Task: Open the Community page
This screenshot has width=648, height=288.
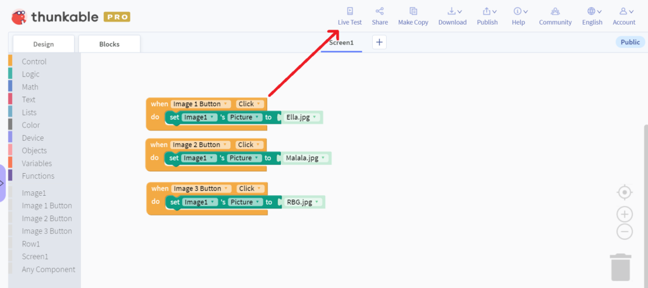Action: tap(556, 16)
